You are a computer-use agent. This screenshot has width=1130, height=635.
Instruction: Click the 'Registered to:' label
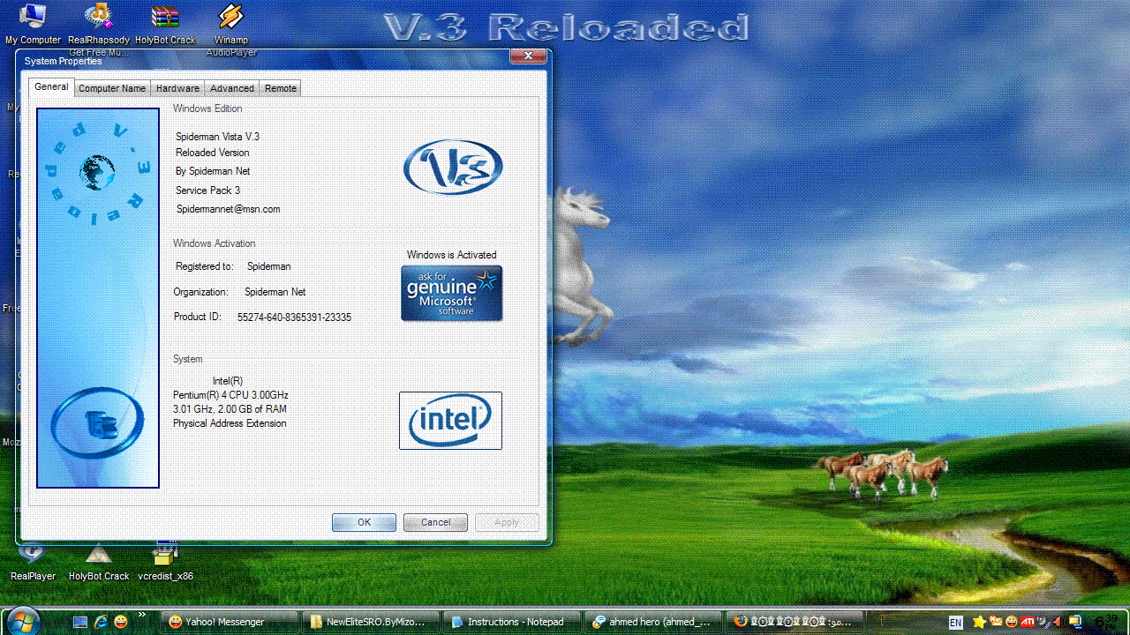pos(204,266)
